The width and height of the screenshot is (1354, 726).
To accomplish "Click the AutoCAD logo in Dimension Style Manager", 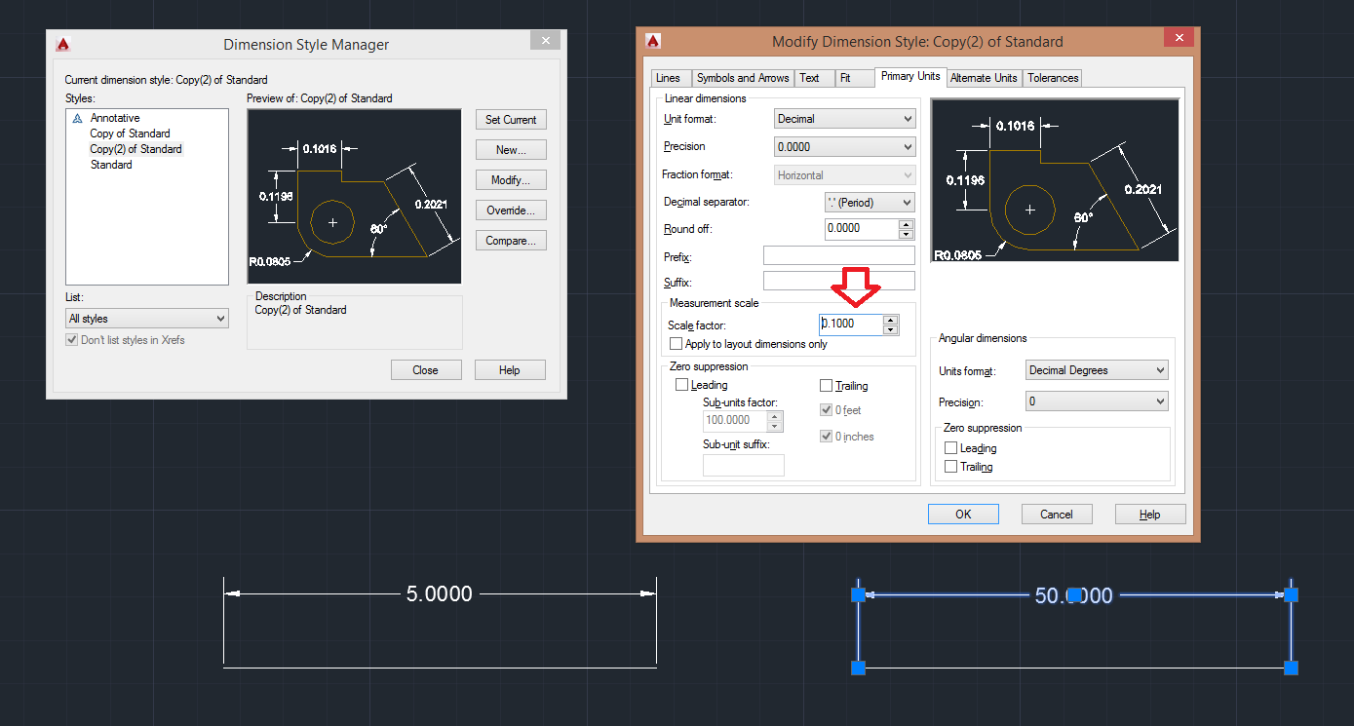I will 63,44.
